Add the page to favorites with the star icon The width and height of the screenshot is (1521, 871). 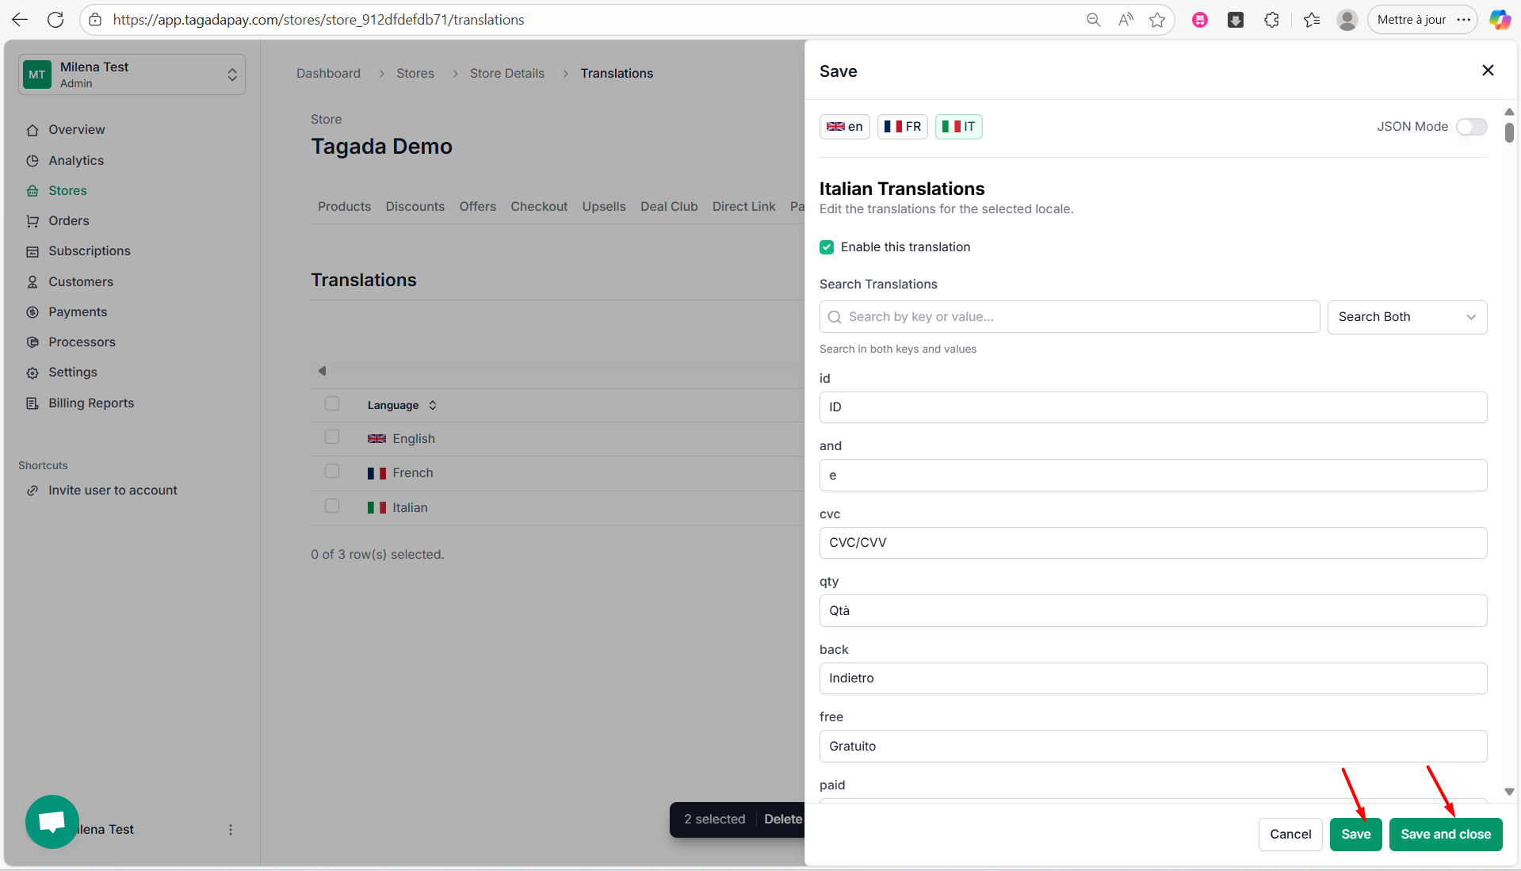[1157, 20]
